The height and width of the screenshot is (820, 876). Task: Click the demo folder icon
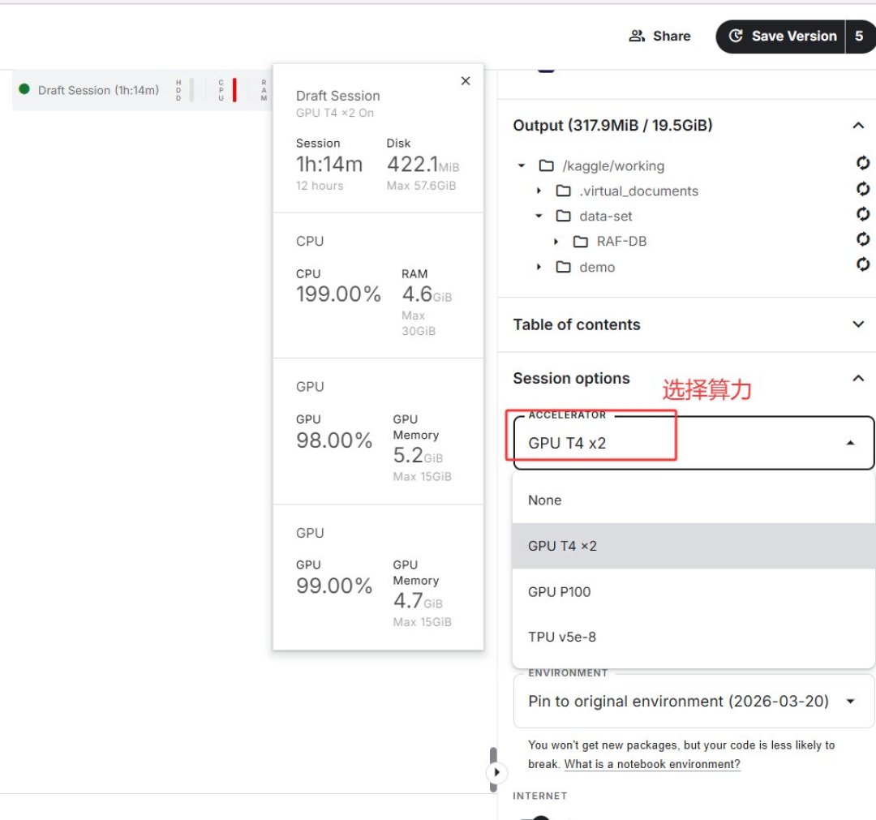563,267
